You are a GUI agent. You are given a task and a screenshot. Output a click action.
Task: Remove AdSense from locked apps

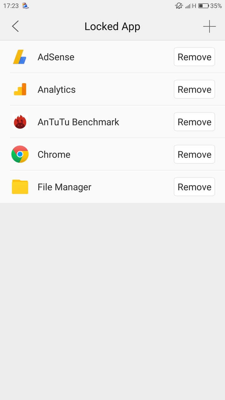click(194, 57)
